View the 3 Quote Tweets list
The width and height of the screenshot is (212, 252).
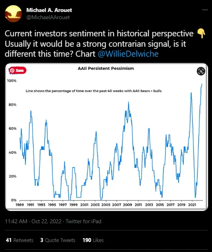pos(58,240)
